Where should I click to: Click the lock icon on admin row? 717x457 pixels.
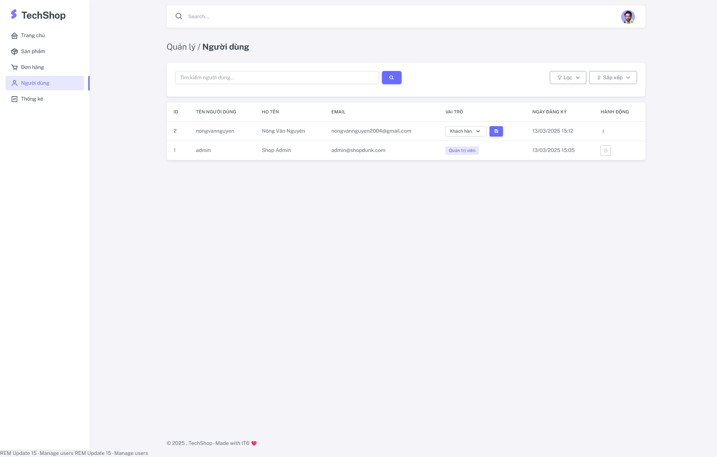[605, 151]
